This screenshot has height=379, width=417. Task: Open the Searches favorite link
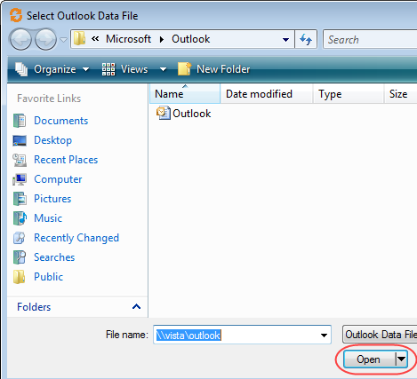54,257
